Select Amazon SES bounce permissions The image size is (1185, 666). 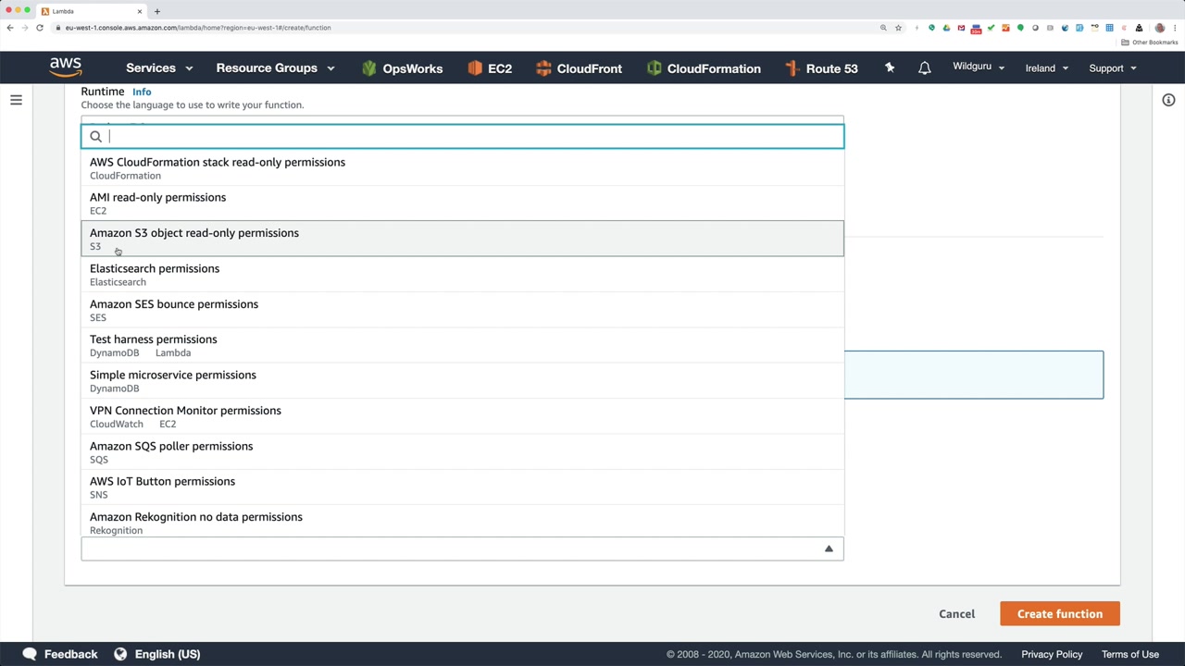[462, 310]
